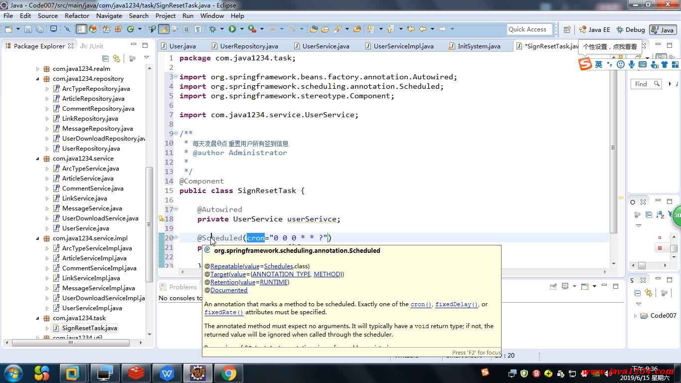The image size is (681, 383).
Task: Click the Find field in right panel
Action: pos(646,84)
